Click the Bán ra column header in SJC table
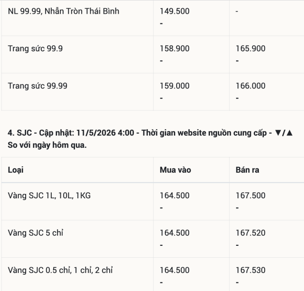 [247, 170]
